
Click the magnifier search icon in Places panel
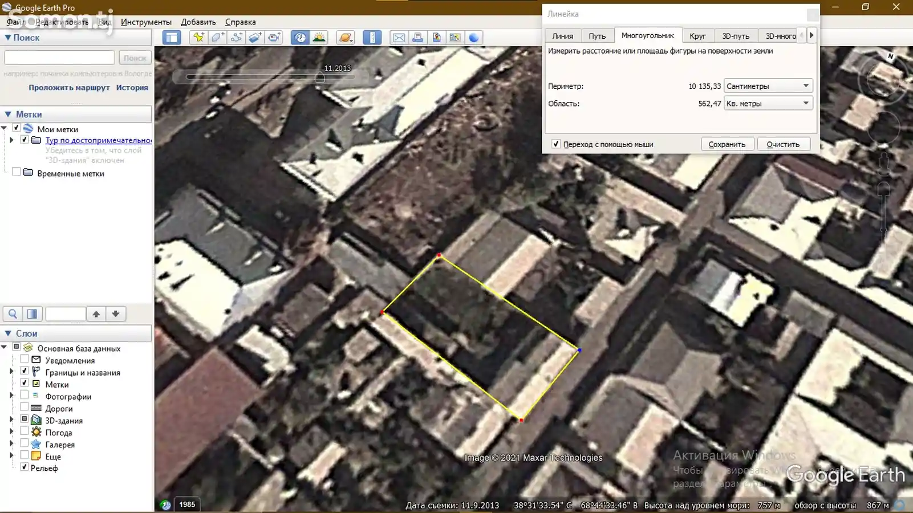click(13, 313)
